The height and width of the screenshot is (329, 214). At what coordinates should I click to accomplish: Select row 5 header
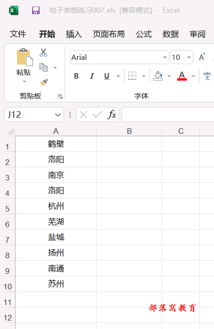8,206
